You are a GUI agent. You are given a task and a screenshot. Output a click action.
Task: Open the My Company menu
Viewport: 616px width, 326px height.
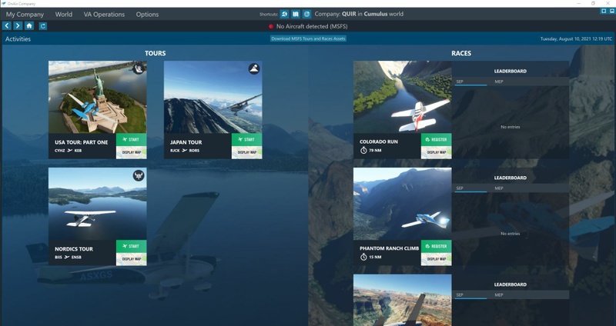[25, 14]
